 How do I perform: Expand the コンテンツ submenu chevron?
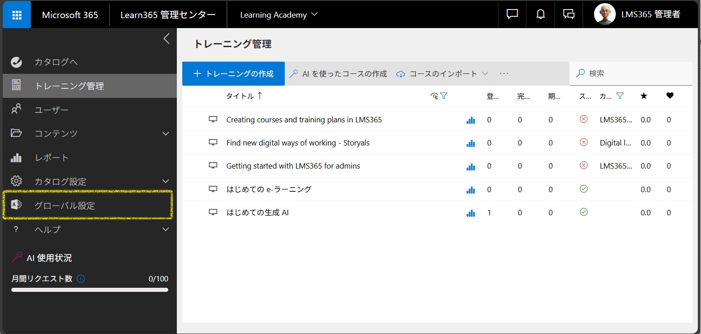[166, 134]
